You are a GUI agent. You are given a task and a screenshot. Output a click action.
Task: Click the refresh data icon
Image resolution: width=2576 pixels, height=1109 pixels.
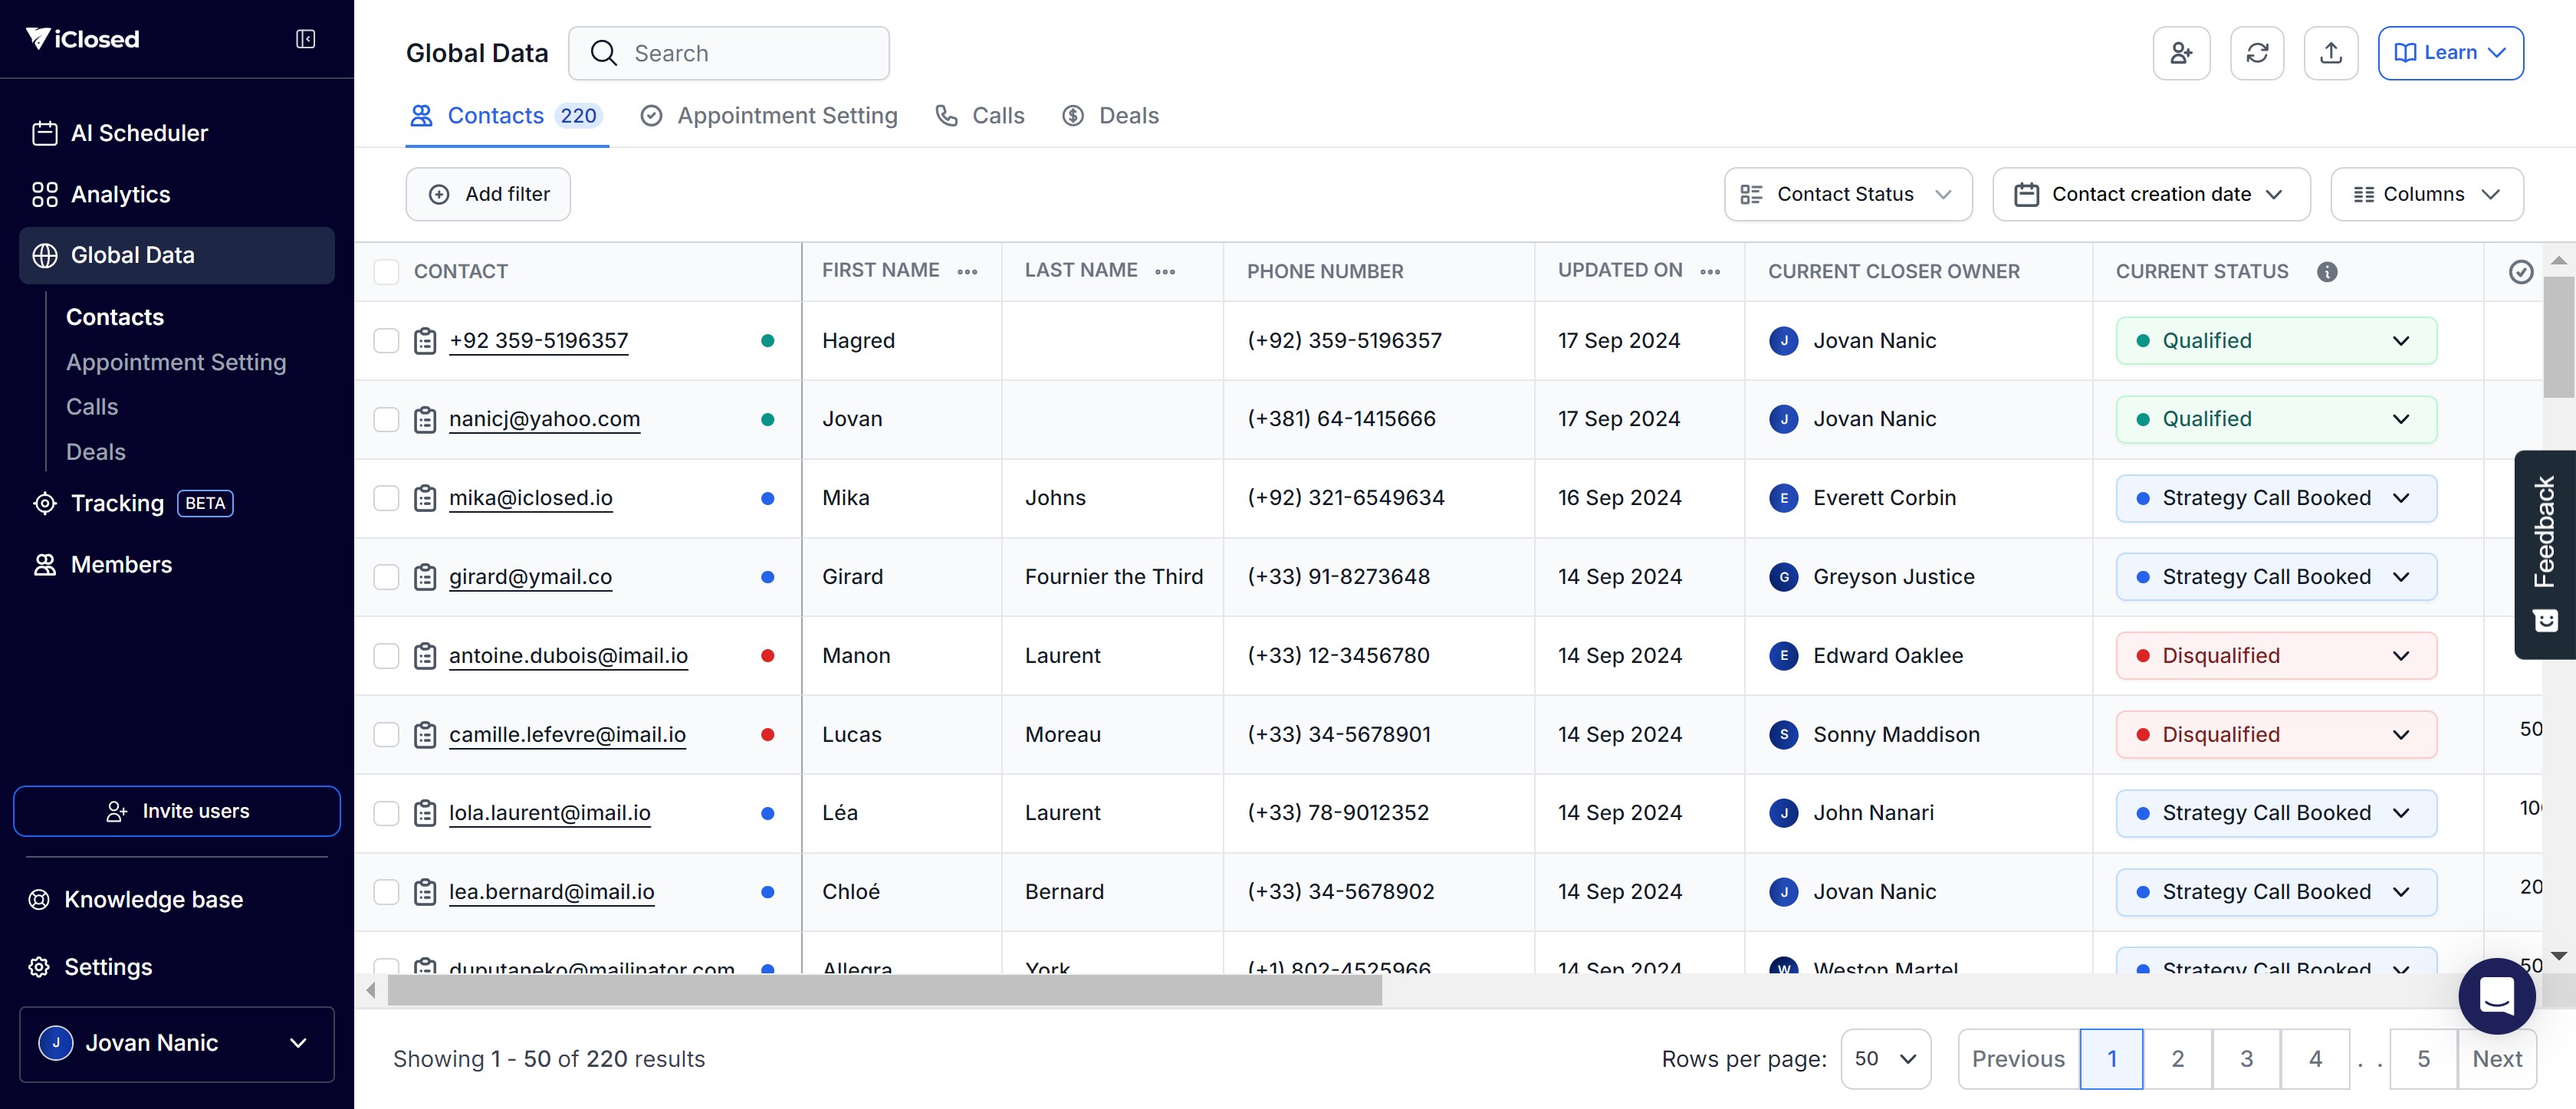pos(2256,53)
